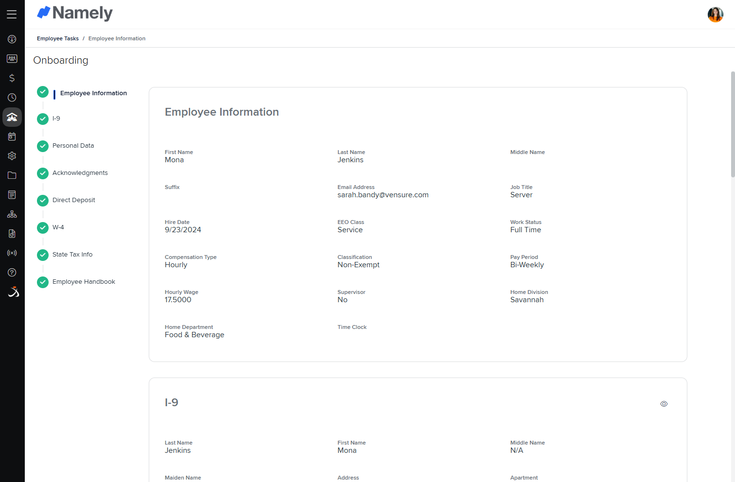Image resolution: width=735 pixels, height=482 pixels.
Task: Open the calendar icon in sidebar
Action: pyautogui.click(x=12, y=136)
